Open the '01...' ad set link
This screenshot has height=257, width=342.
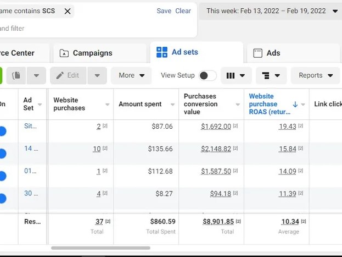[30, 171]
